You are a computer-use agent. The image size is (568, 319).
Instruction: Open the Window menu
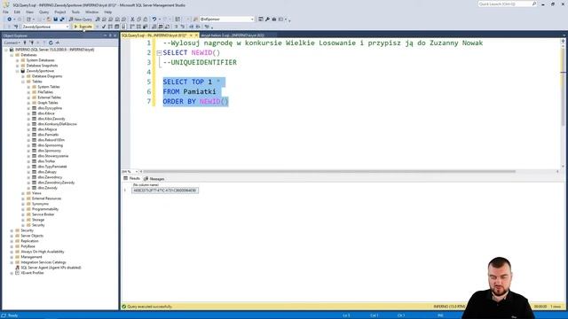point(92,12)
